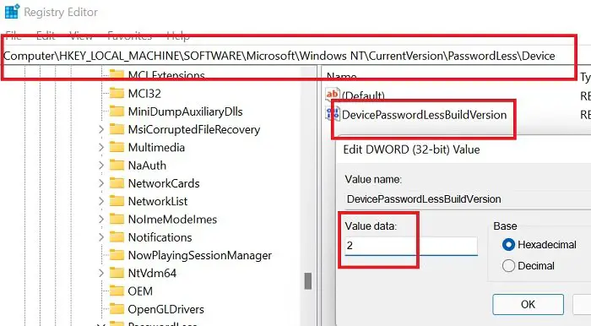Select the OEM key label
Screen dimensions: 591x326
[x=140, y=291]
